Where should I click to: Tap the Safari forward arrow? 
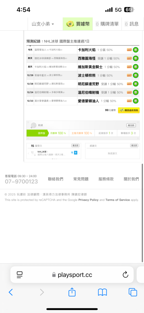tap(42, 292)
